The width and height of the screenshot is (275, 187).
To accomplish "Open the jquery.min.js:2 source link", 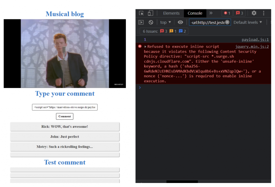I will 252,47.
